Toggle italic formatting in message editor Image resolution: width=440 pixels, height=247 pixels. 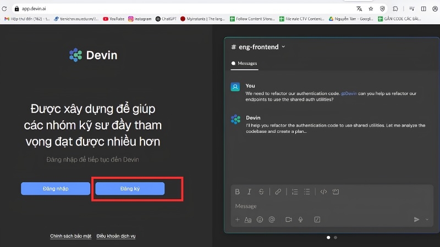(x=249, y=192)
